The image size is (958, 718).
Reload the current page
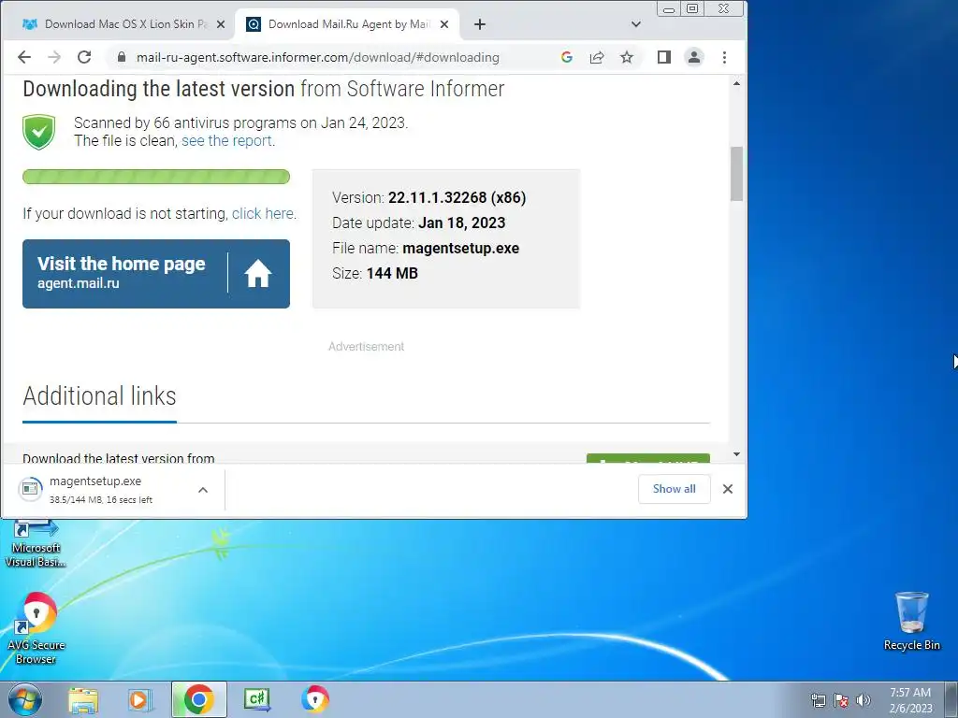point(84,57)
